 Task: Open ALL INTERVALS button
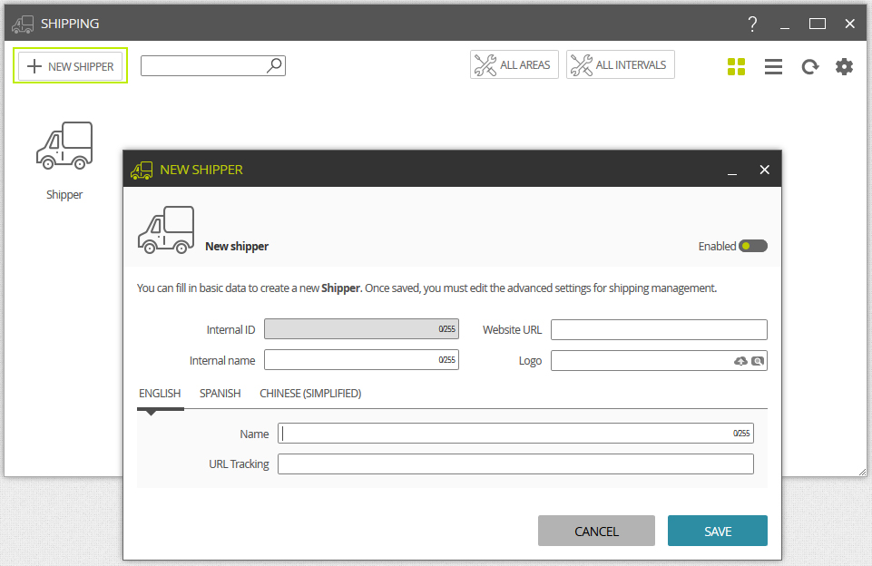click(x=620, y=64)
